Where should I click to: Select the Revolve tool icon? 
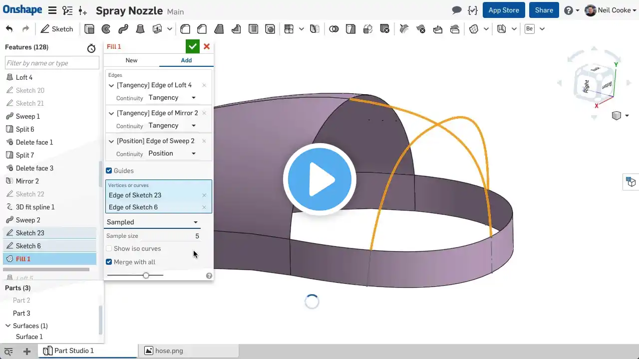106,29
